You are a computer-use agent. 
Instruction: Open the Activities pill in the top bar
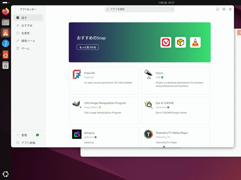6,3
